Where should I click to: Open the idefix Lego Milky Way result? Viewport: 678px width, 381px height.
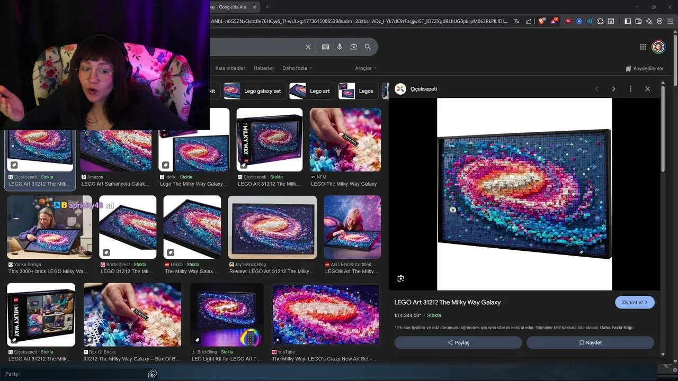[193, 184]
